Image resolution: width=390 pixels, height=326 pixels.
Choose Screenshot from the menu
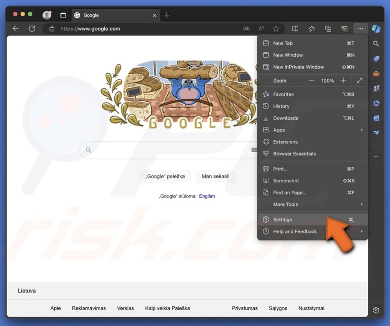tap(312, 181)
